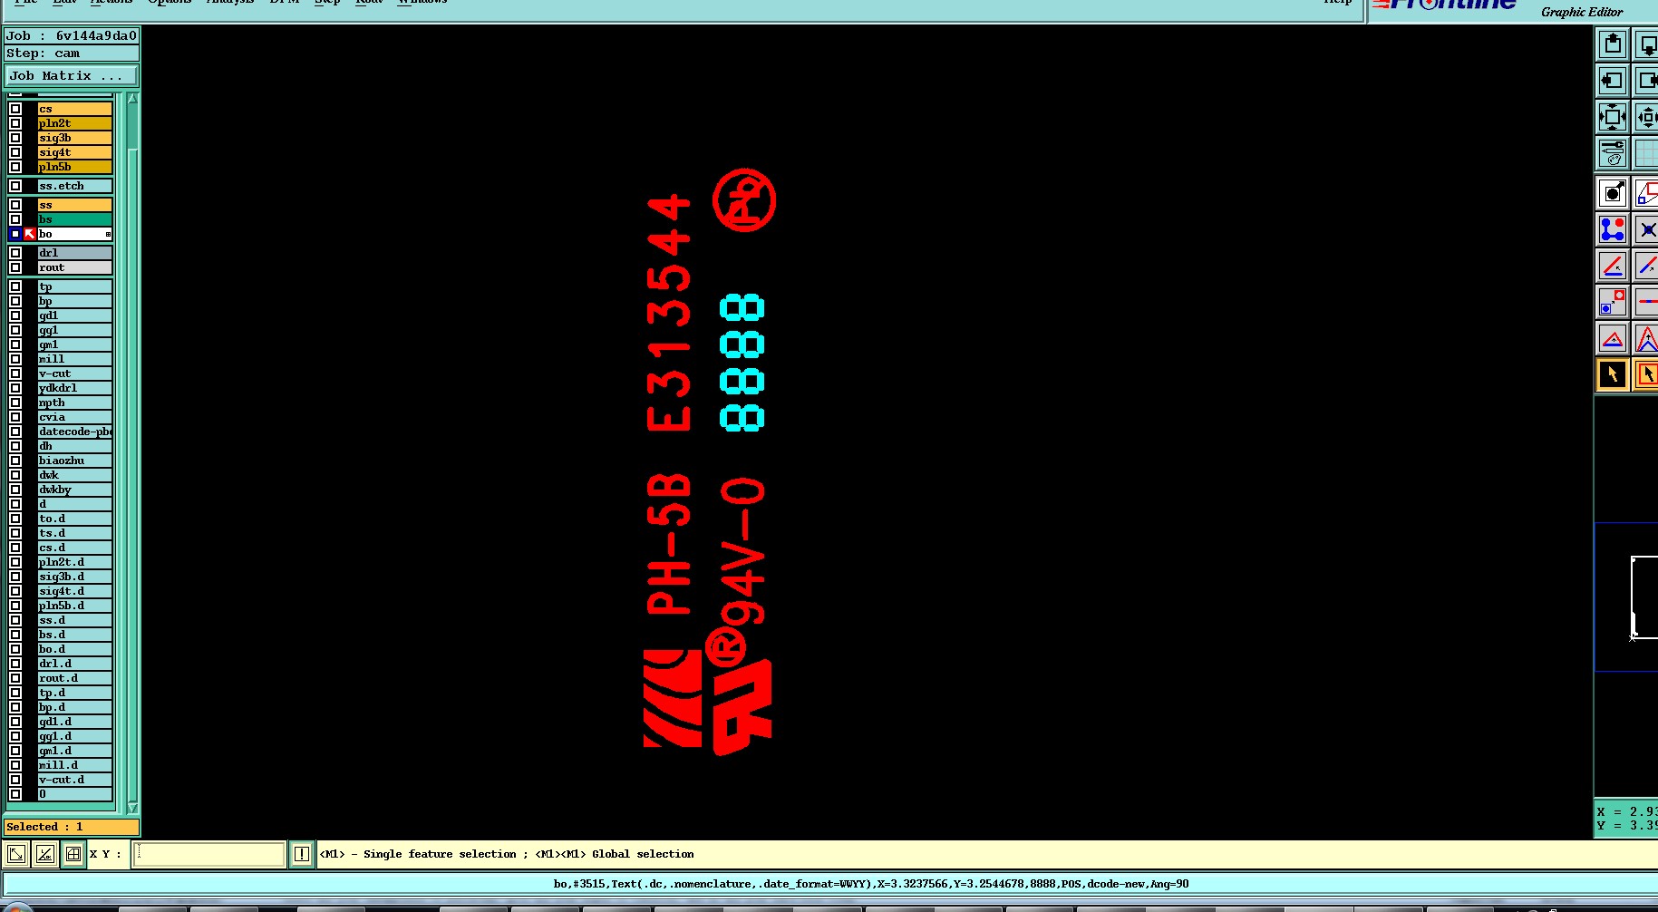The width and height of the screenshot is (1658, 912).
Task: Click the diagonal arrow zoom-area icon
Action: [16, 854]
